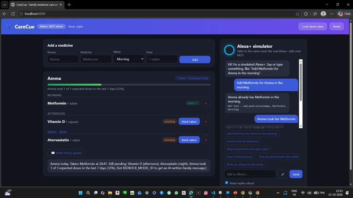Open the weather widget on taskbar
The height and width of the screenshot is (198, 353).
pyautogui.click(x=8, y=193)
